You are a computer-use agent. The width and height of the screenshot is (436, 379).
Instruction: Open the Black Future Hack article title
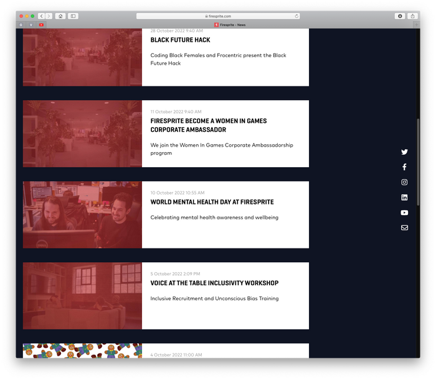(180, 40)
